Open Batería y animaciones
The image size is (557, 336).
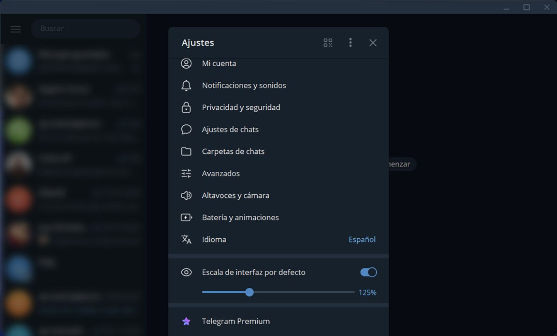tap(278, 217)
